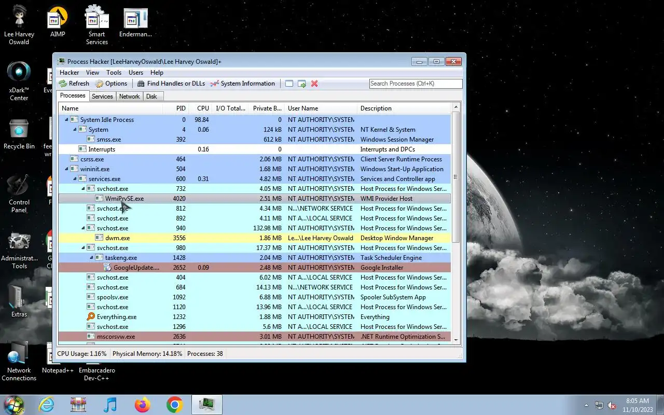Collapse the System Idle Process tree
Viewport: 664px width, 415px height.
[66, 120]
